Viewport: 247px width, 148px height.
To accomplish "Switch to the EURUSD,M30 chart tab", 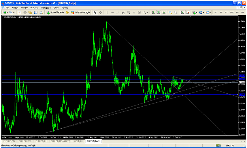I will [25, 141].
